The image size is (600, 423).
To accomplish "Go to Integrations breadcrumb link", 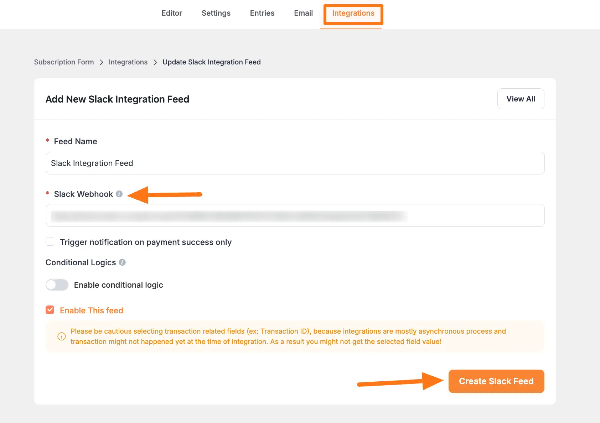I will coord(128,62).
